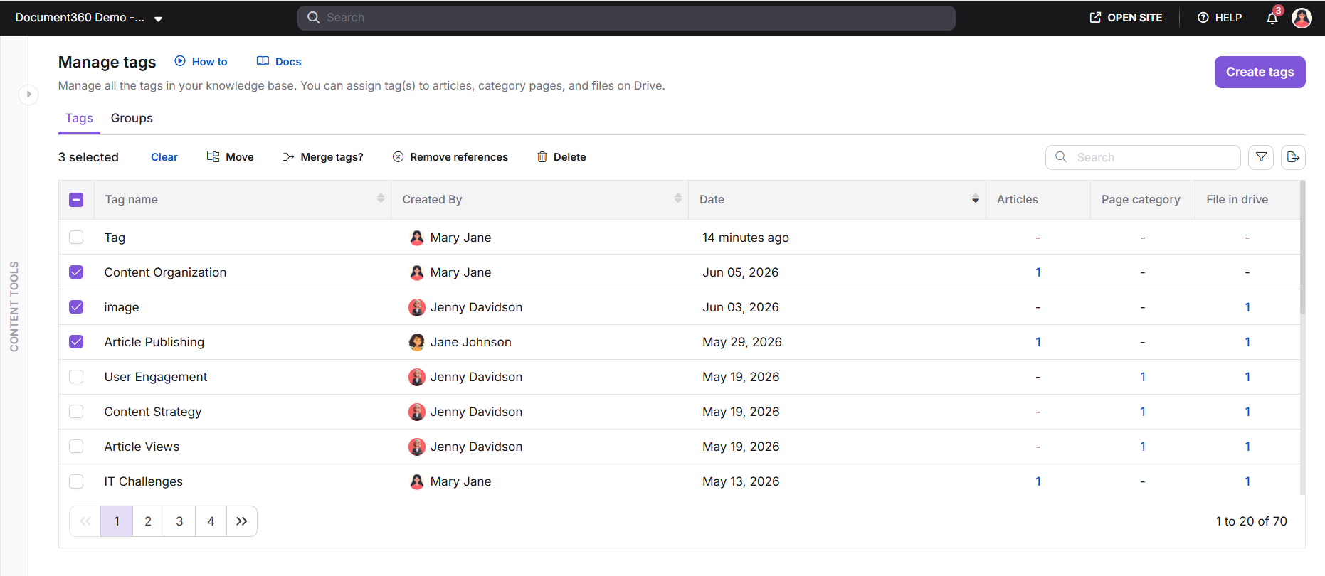Click the next pages double-arrow button

tap(242, 521)
